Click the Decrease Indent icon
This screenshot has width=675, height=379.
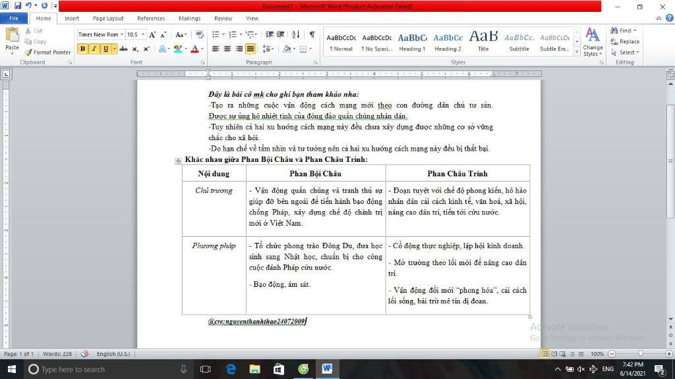click(x=270, y=35)
